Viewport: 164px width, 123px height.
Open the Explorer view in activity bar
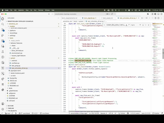click(x=3, y=19)
